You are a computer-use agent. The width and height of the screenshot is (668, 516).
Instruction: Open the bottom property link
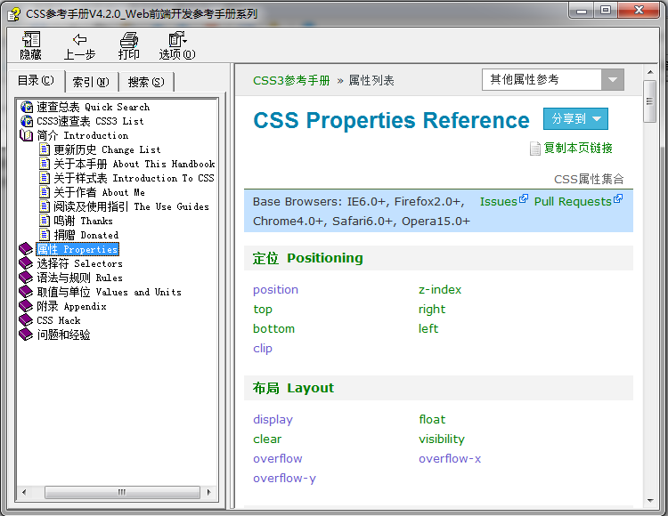273,328
